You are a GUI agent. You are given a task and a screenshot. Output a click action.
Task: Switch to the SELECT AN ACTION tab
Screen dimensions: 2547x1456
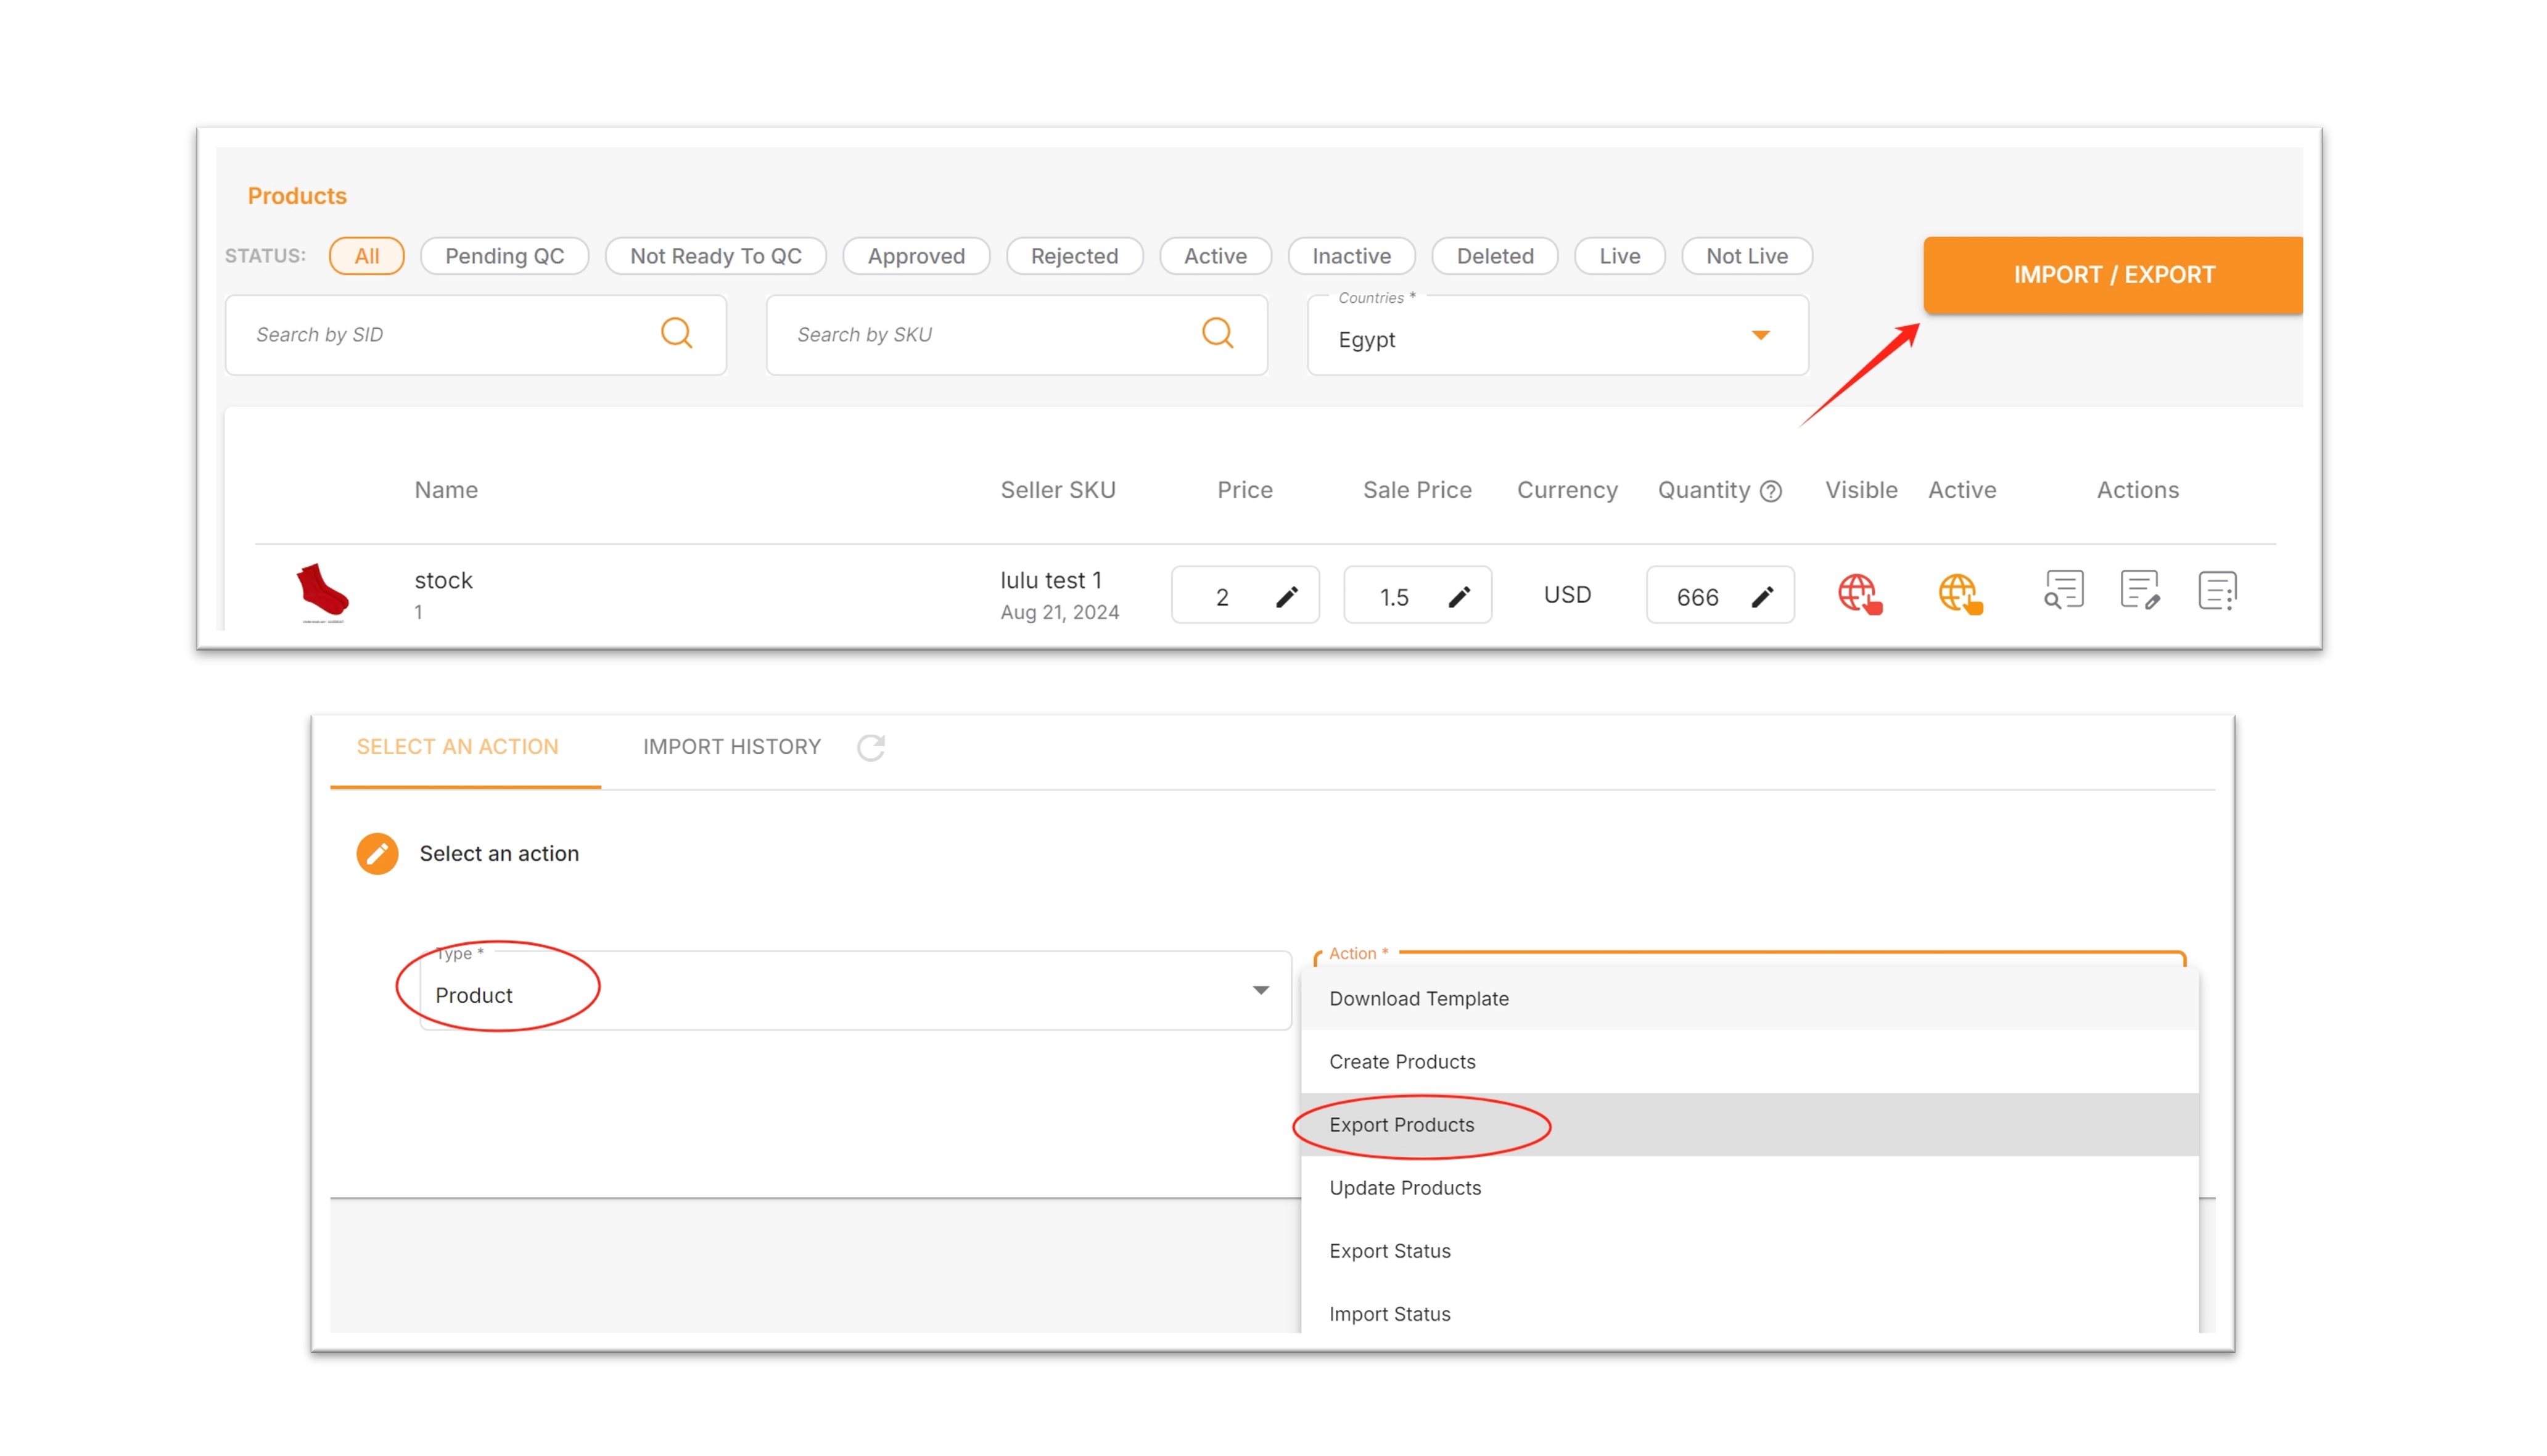coord(457,747)
